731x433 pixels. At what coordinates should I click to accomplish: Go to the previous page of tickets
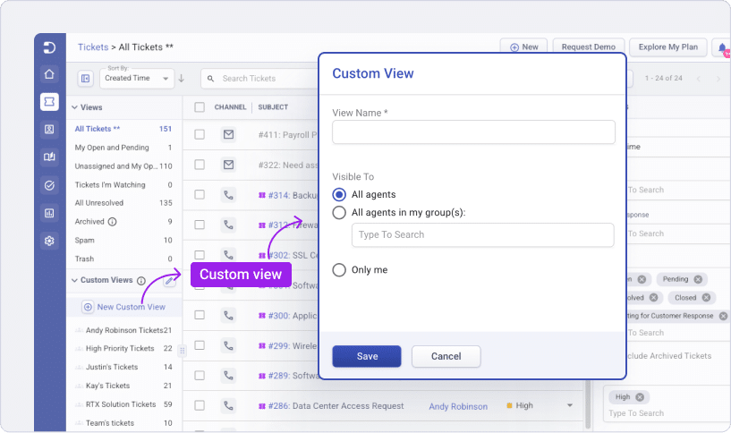pos(699,79)
